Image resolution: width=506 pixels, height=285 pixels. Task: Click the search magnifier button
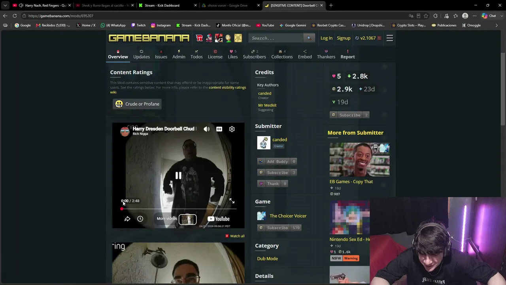[x=309, y=38]
